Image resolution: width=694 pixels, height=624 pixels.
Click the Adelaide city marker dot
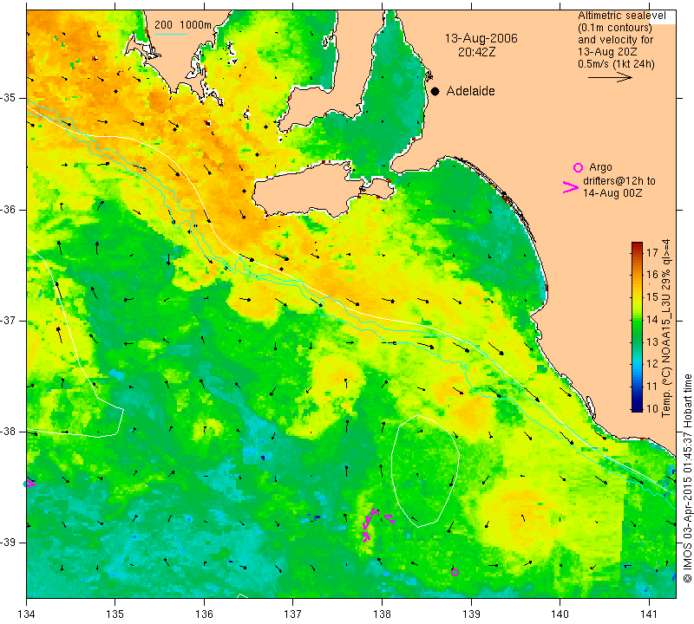point(435,91)
